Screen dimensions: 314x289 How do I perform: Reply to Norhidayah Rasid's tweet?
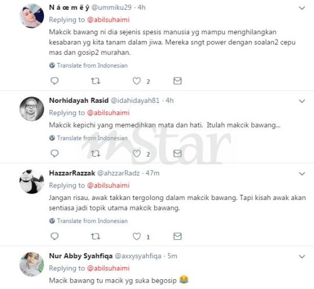point(54,154)
